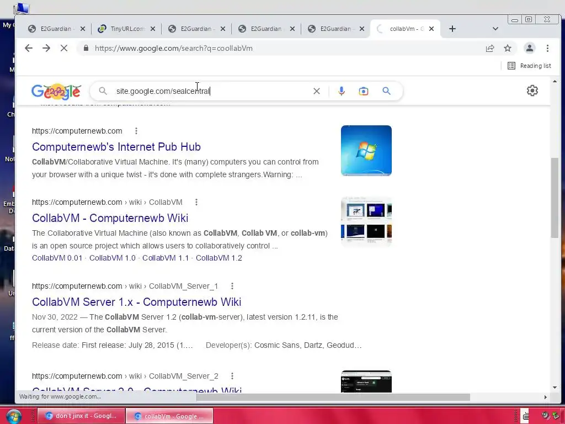
Task: Click the scrollbar up arrow
Action: click(555, 82)
